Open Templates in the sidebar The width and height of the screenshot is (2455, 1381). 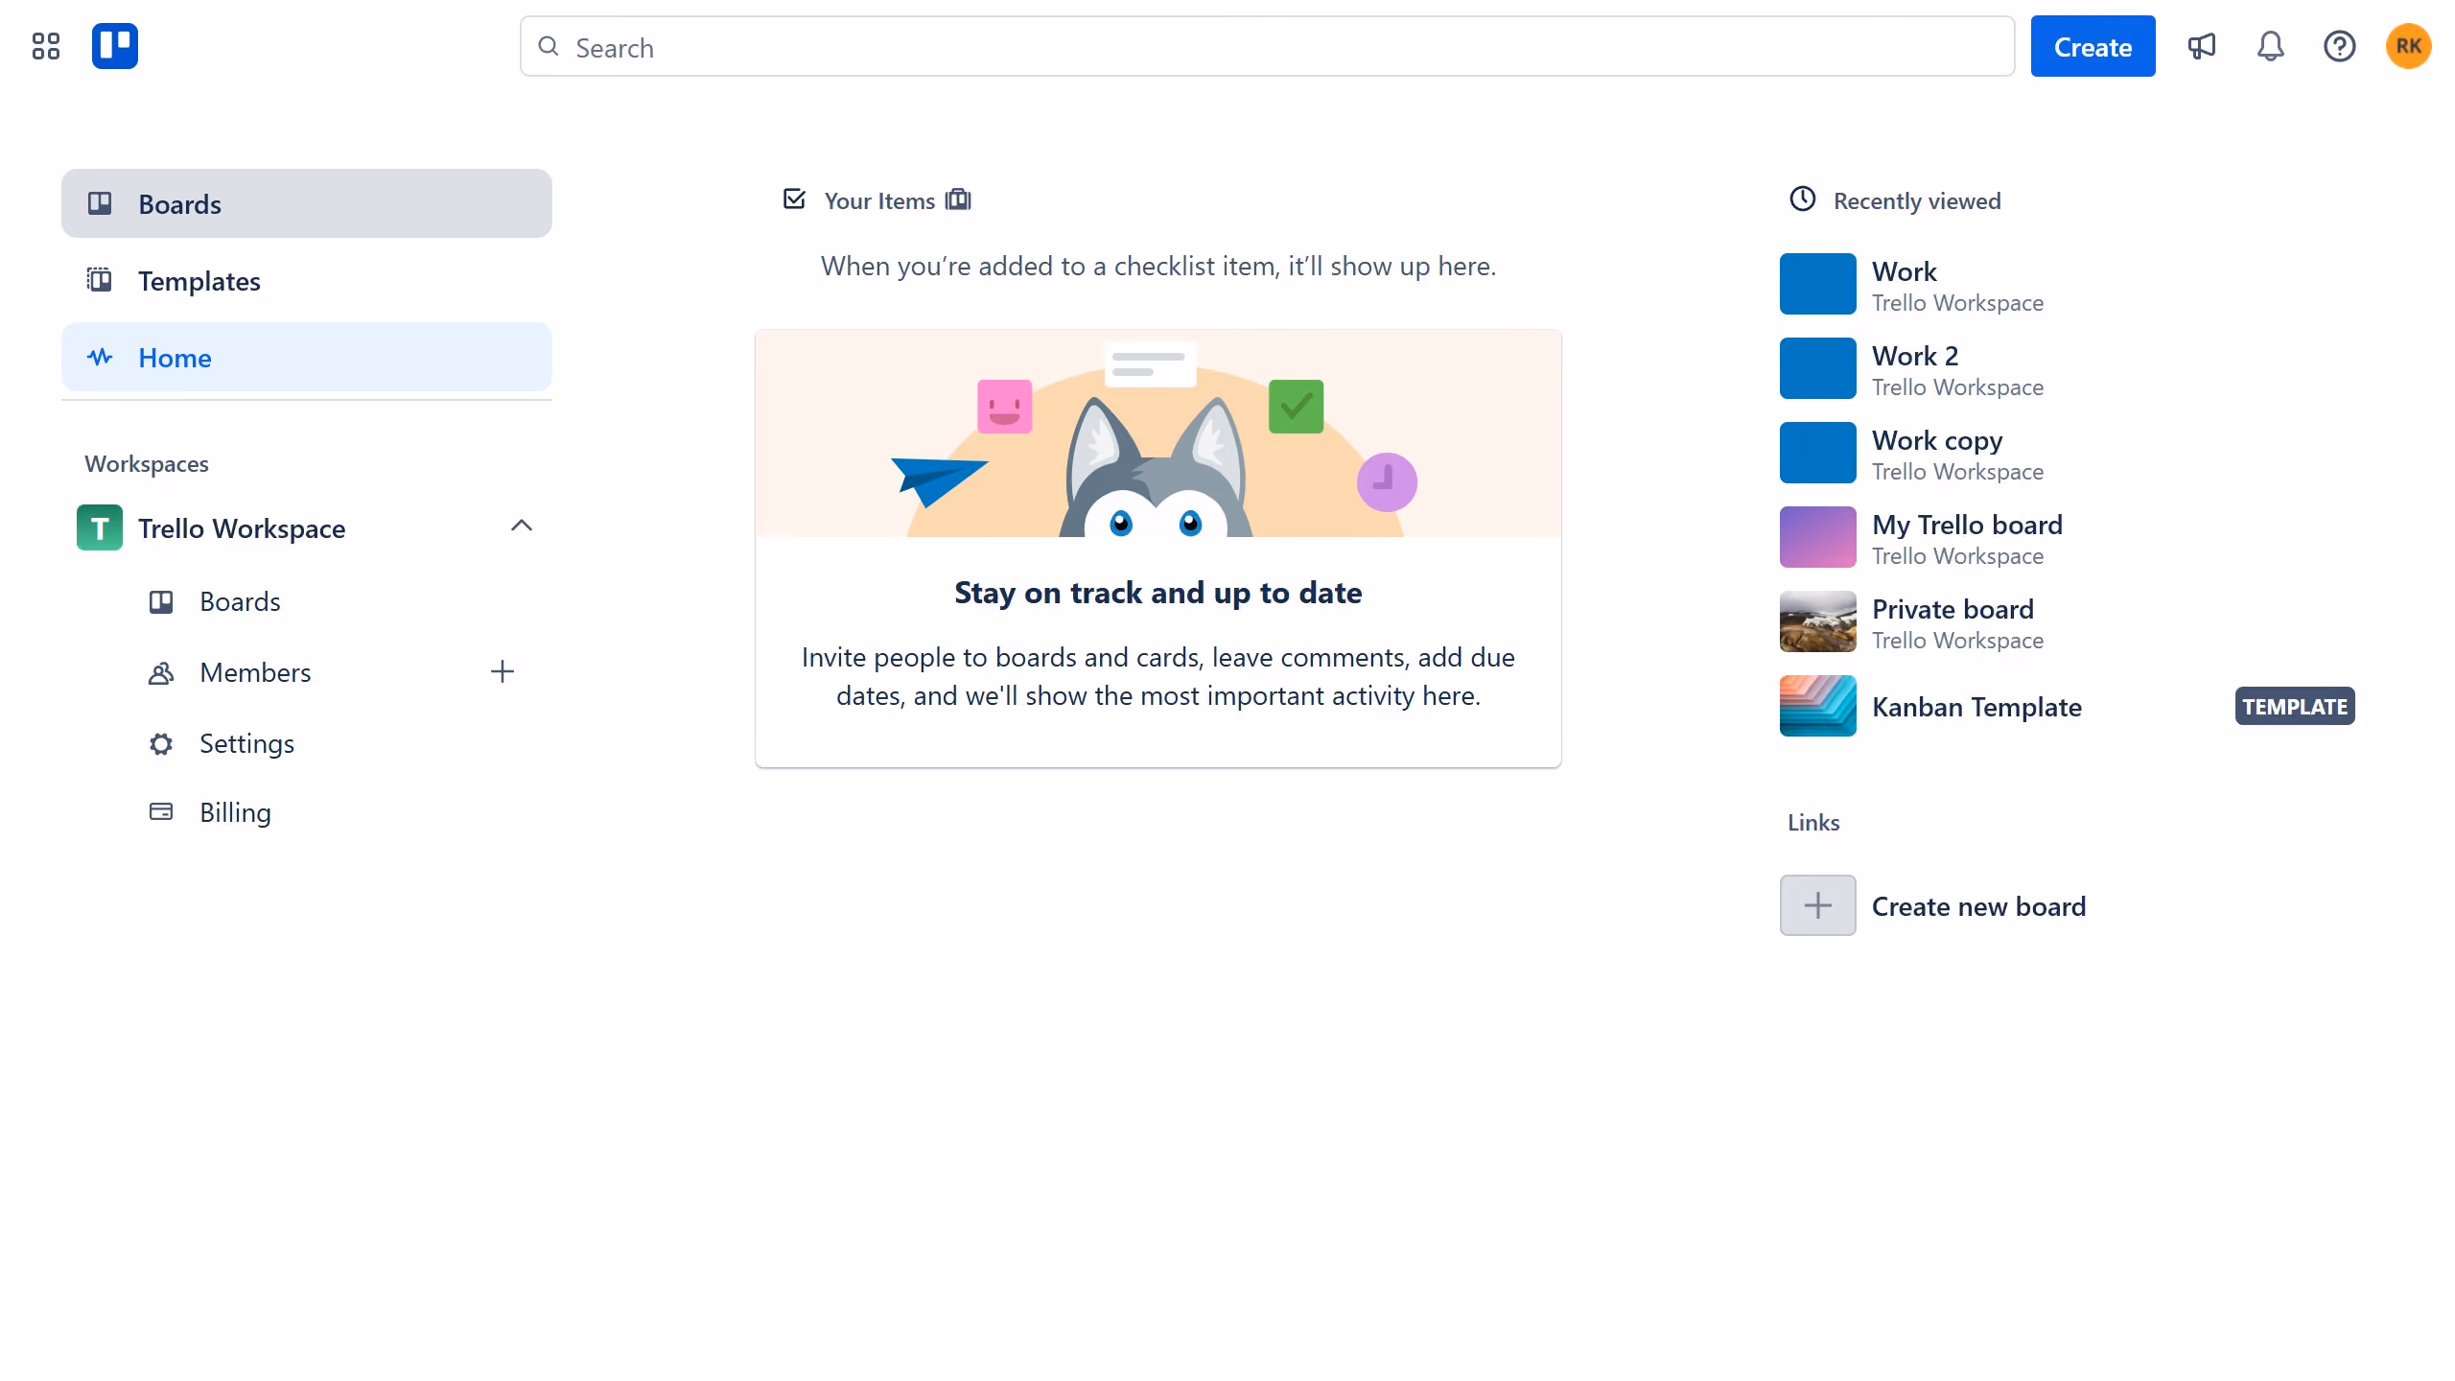(307, 280)
